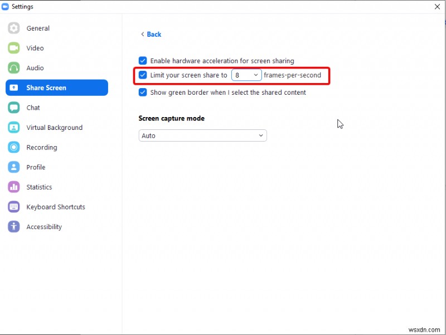Screen dimensions: 446x335
Task: Disable hardware acceleration for screen sharing
Action: click(x=143, y=61)
